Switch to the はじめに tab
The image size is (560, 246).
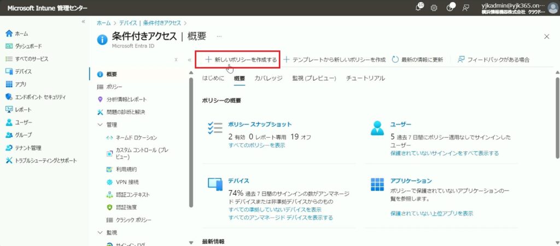[x=213, y=78]
